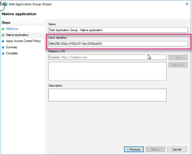
Task: Focus the Name text field
Action: tap(118, 30)
